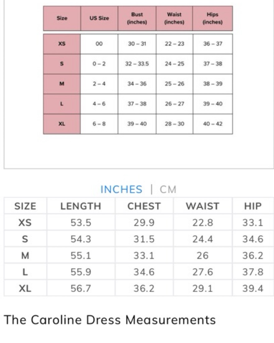Click the M chest value 33.1
Image resolution: width=274 pixels, height=343 pixels.
pos(144,255)
